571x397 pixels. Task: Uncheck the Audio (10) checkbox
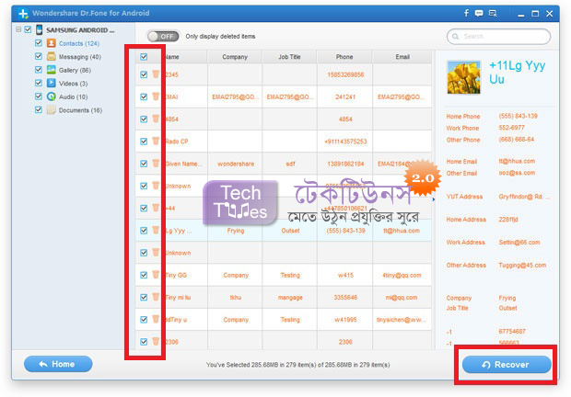tap(39, 96)
